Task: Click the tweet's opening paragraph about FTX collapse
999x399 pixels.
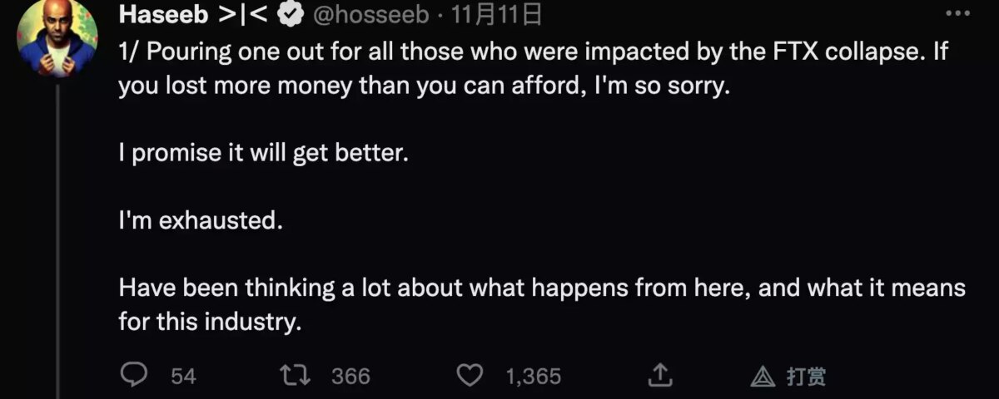Action: click(534, 69)
